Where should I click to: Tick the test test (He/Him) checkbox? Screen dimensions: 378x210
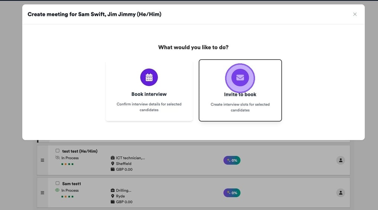pos(58,151)
